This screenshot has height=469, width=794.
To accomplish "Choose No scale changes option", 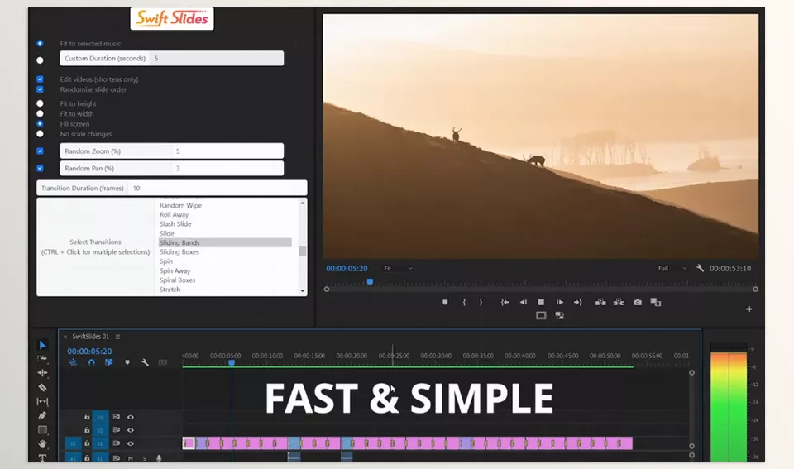I will (x=40, y=134).
